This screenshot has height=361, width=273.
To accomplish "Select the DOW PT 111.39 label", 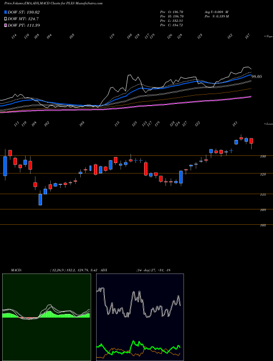I will 24,25.
